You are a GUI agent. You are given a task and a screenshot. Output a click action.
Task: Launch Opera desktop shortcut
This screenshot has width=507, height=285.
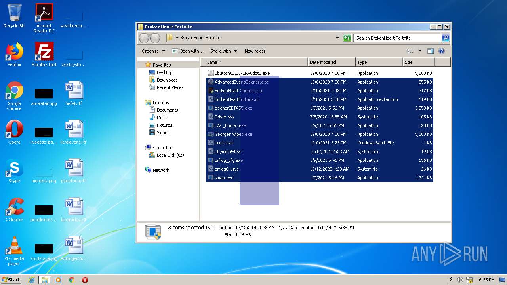tap(14, 132)
